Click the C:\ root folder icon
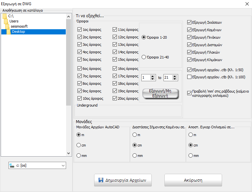 pos(4,16)
